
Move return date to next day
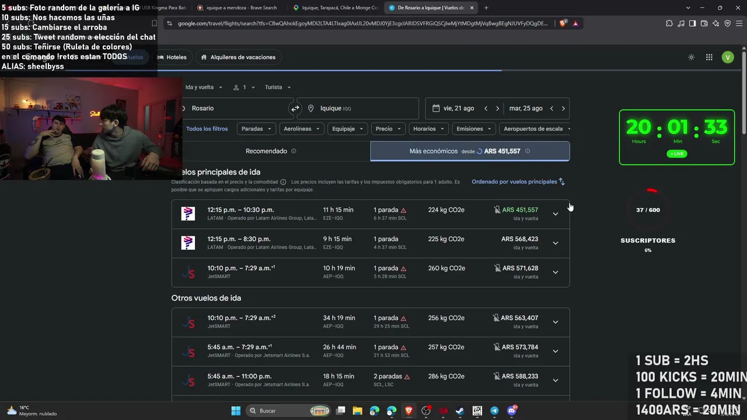563,108
